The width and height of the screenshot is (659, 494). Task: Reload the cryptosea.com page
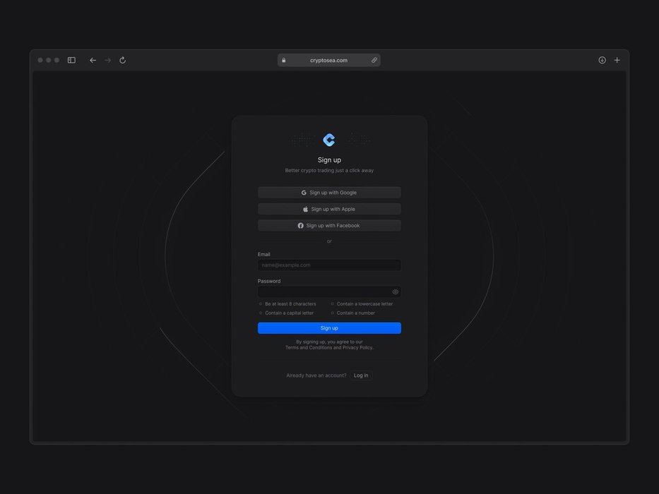point(123,60)
